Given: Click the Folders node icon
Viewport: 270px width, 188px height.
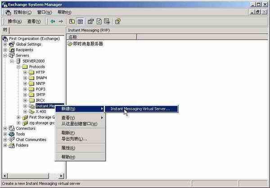Looking at the screenshot, I should [12, 145].
